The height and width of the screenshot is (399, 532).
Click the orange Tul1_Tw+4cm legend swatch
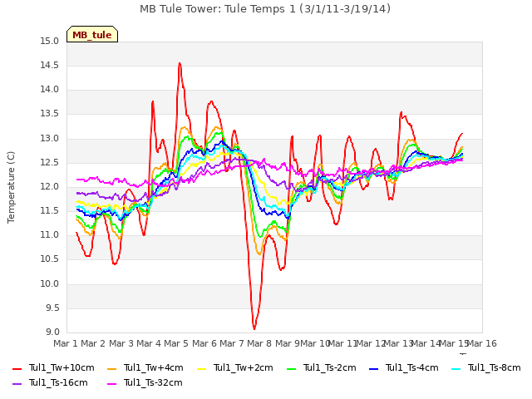111,368
